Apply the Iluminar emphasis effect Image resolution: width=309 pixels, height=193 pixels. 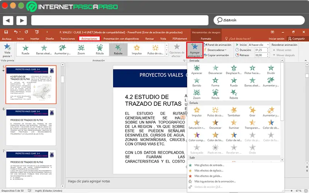click(x=234, y=124)
